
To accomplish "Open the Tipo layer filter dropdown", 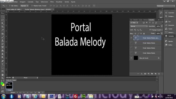I will pyautogui.click(x=134, y=23).
